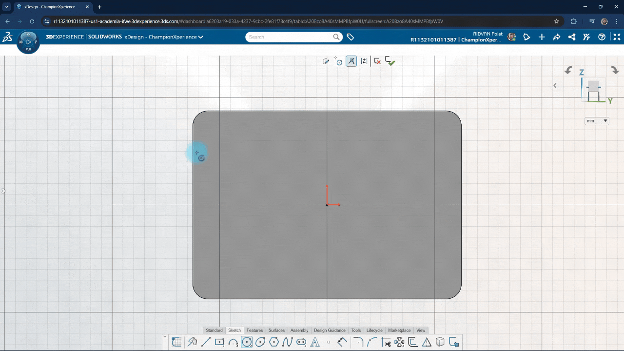This screenshot has height=351, width=624.
Task: Click the Share arrow icon in header
Action: coord(557,37)
